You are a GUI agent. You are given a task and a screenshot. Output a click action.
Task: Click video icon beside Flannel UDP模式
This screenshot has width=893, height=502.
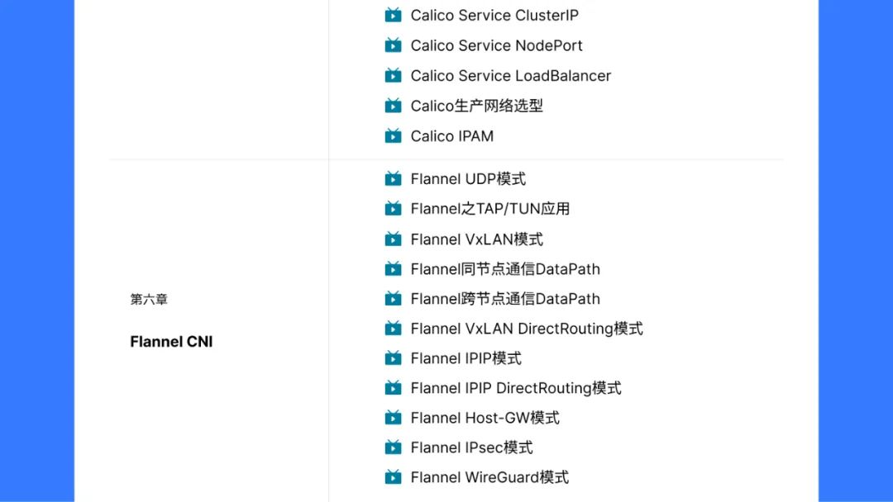click(393, 178)
